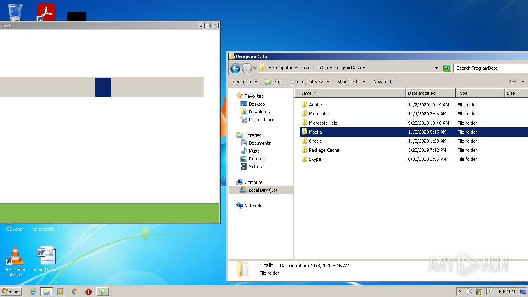This screenshot has height=297, width=528.
Task: Open the Share with menu
Action: click(351, 82)
